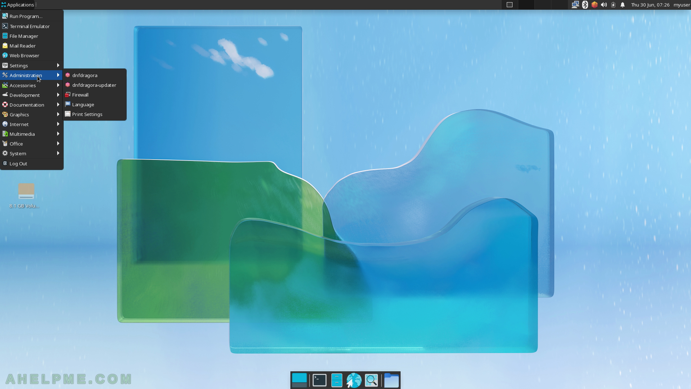Expand the Multimedia submenu
The height and width of the screenshot is (389, 691).
pos(32,134)
